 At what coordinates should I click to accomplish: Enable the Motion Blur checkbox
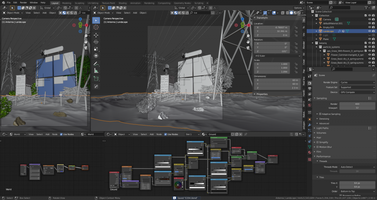(317, 147)
